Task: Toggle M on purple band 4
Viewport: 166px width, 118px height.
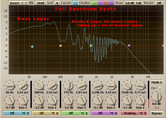Action: click(x=112, y=113)
